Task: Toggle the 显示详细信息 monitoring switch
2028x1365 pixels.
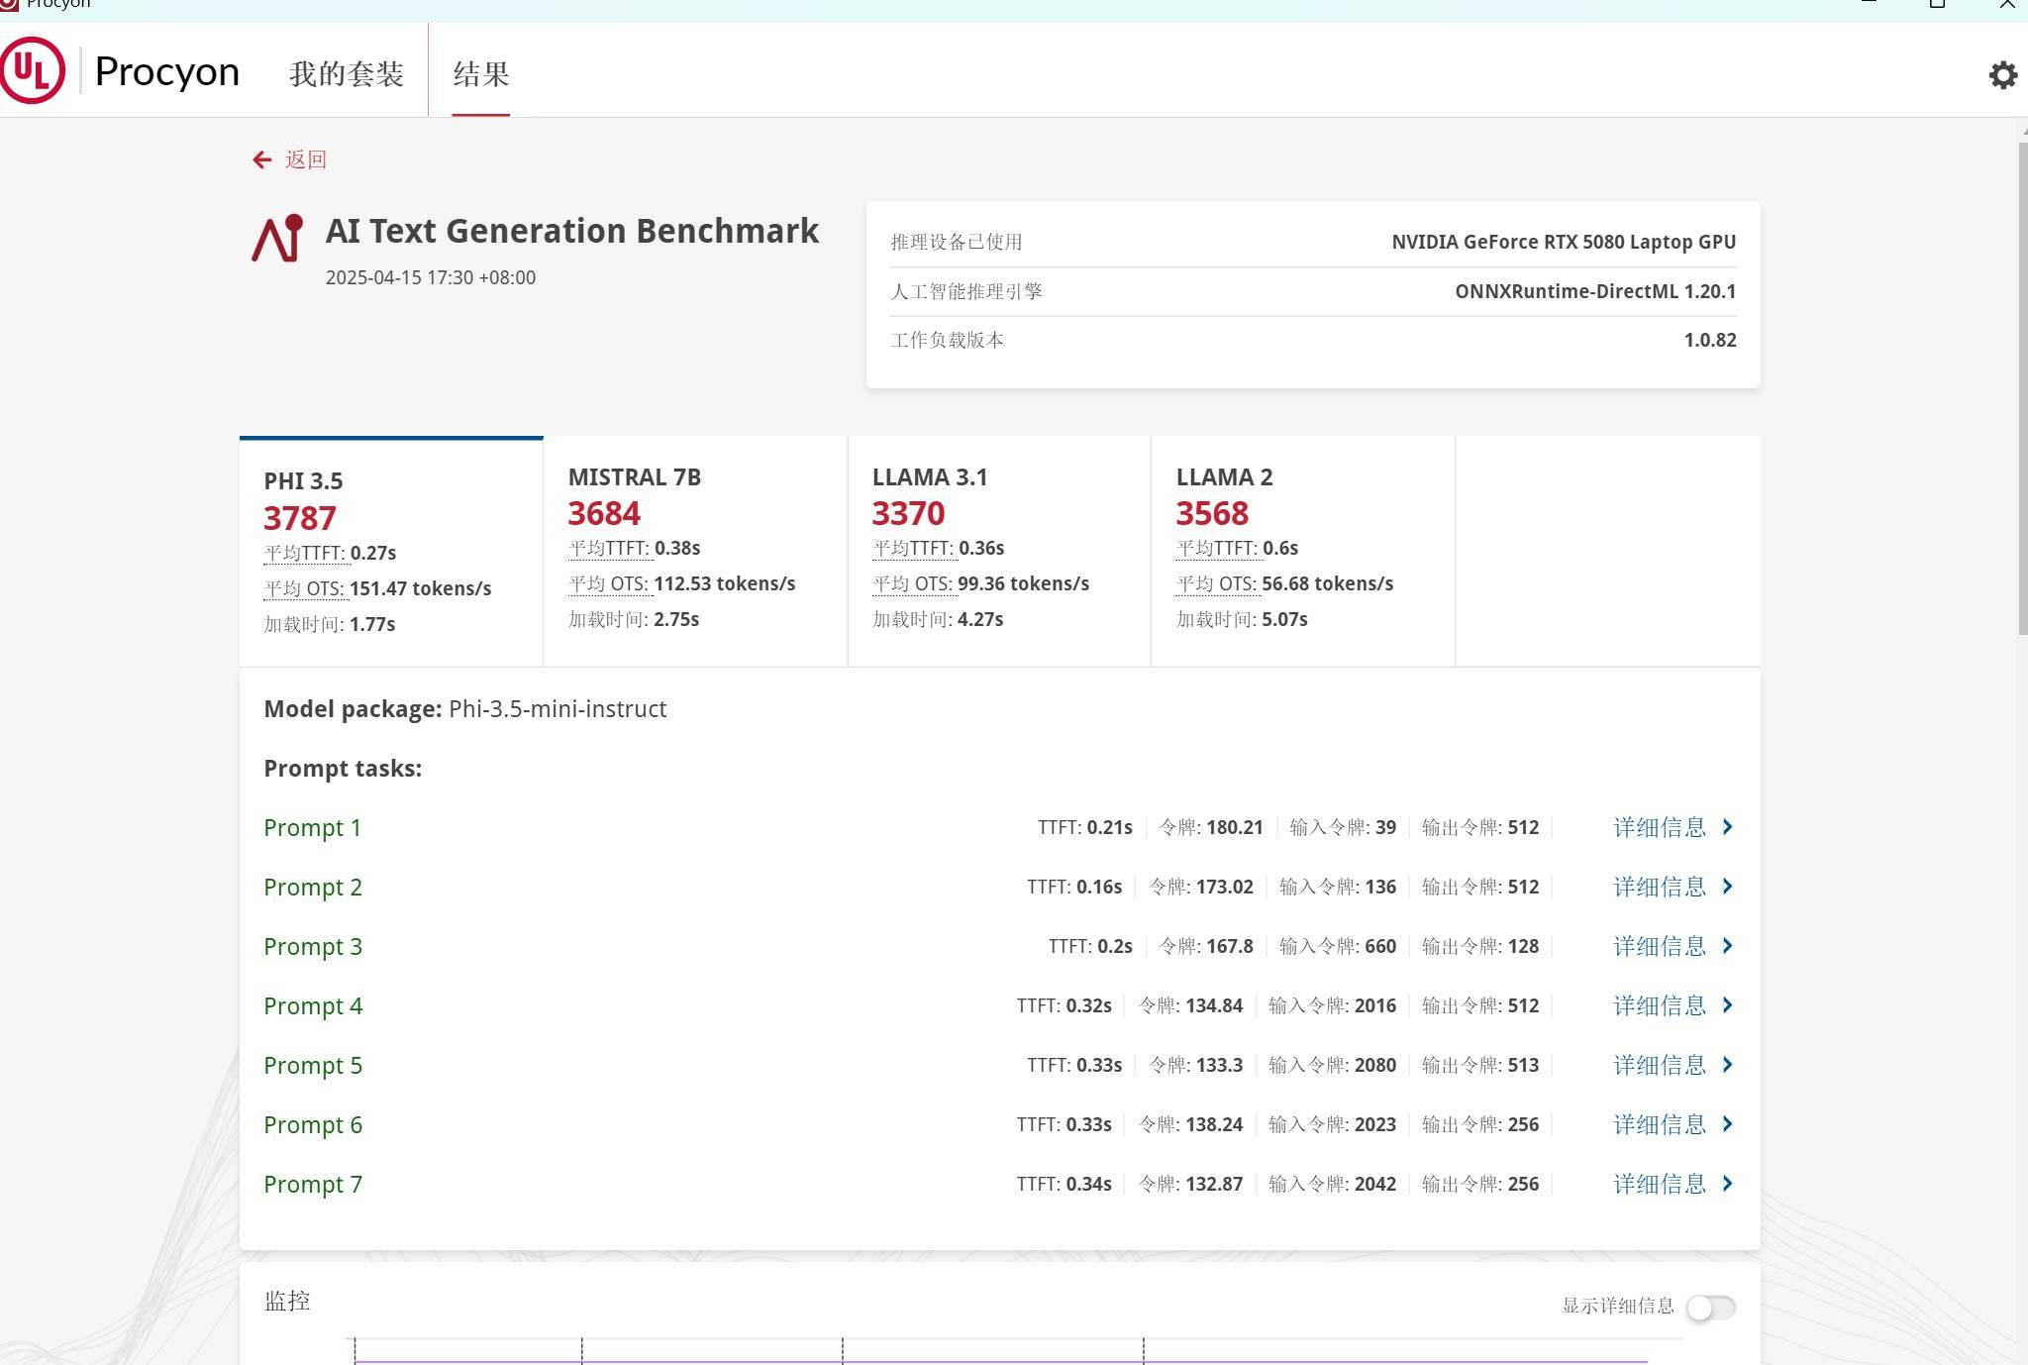Action: [1710, 1308]
